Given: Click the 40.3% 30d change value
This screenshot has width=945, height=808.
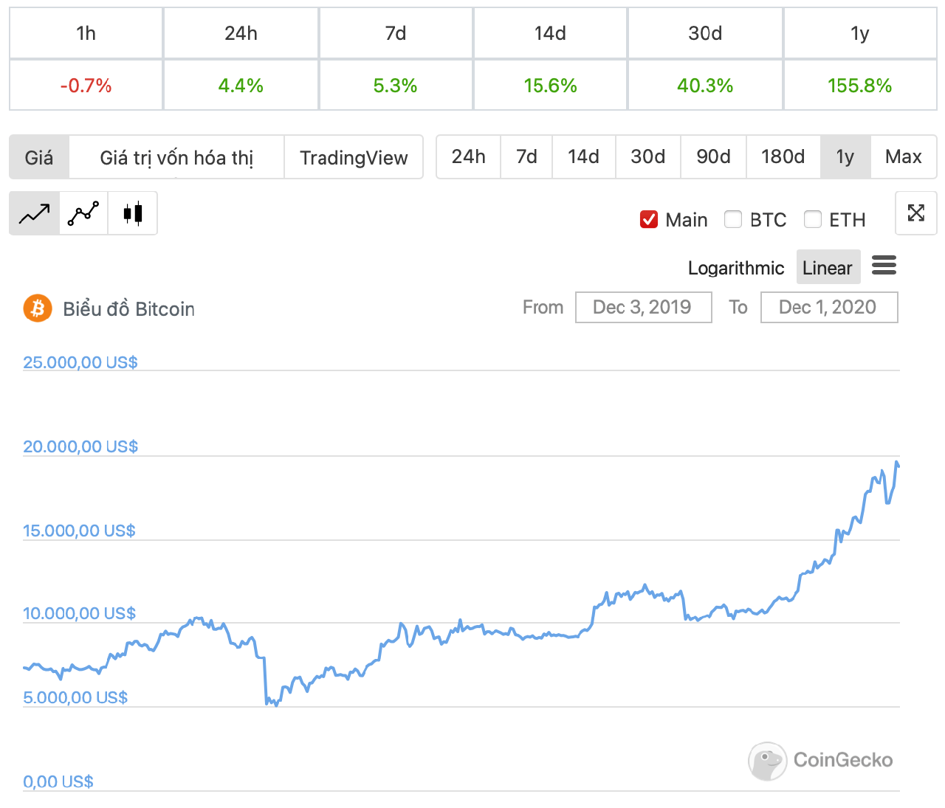Looking at the screenshot, I should (705, 86).
